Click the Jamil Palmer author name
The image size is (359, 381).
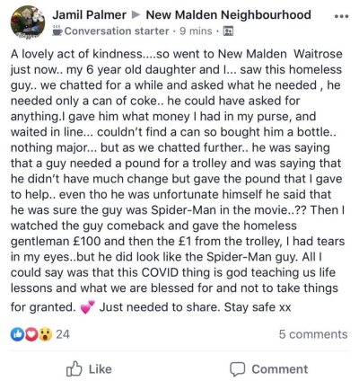point(90,14)
